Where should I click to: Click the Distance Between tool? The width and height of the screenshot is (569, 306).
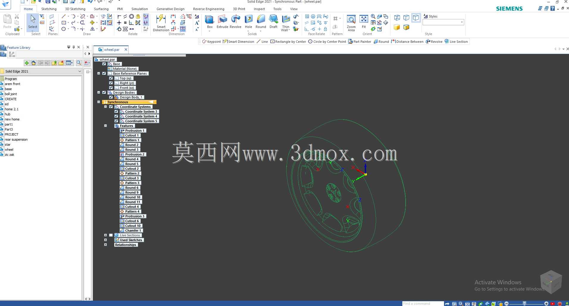(407, 42)
